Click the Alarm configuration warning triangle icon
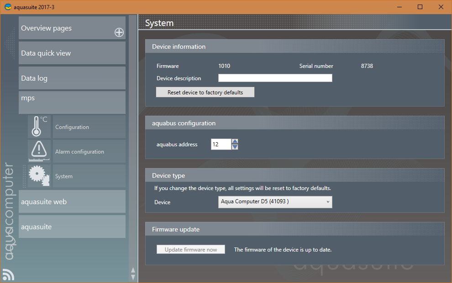Viewport: 452px width, 283px height. (x=39, y=151)
